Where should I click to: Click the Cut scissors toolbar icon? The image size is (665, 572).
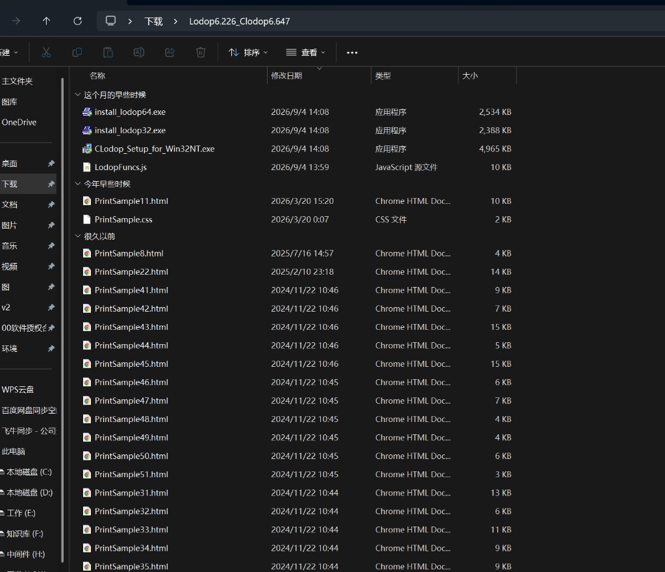tap(46, 52)
